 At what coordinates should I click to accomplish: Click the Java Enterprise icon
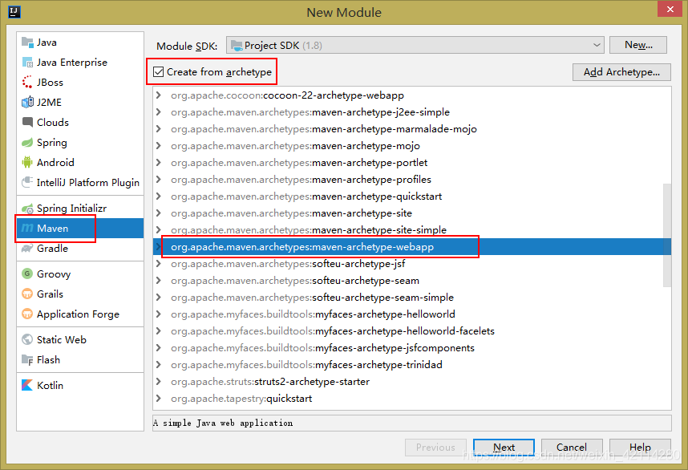pos(27,63)
